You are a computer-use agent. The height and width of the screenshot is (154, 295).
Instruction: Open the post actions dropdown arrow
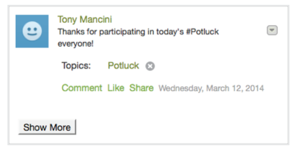[x=272, y=31]
